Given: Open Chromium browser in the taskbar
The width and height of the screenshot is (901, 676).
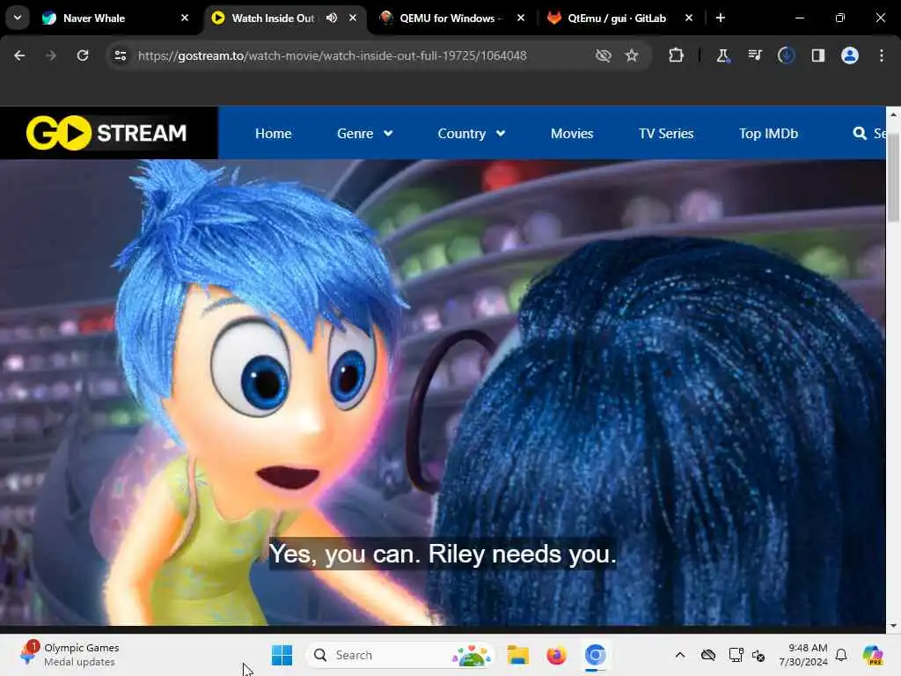Looking at the screenshot, I should [x=596, y=655].
